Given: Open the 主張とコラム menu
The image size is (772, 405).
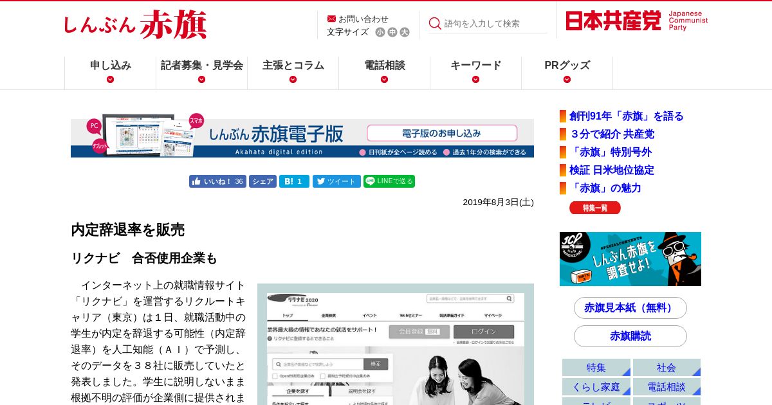Looking at the screenshot, I should click(x=293, y=65).
